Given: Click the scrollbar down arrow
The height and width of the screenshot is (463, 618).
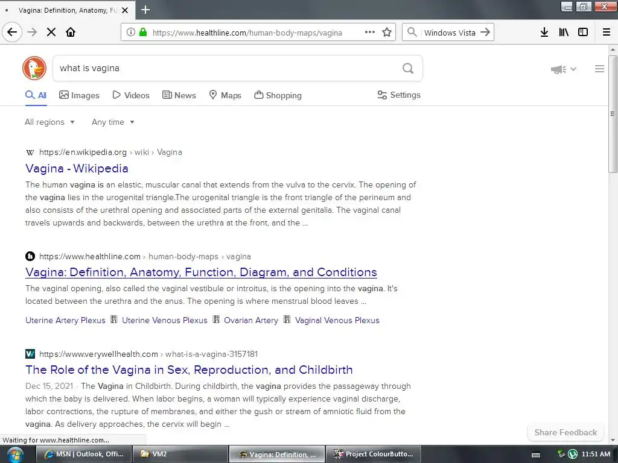Looking at the screenshot, I should [613, 440].
